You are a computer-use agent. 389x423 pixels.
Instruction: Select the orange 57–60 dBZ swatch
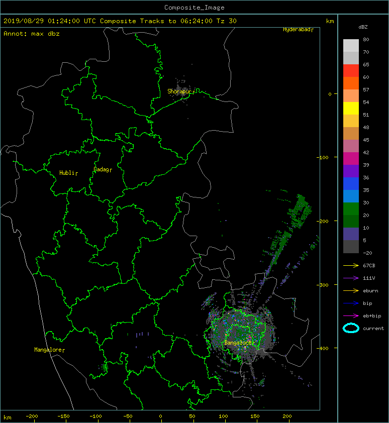coord(351,83)
